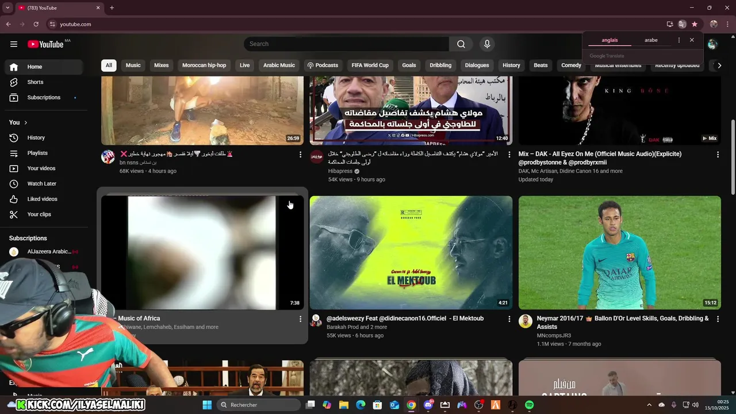Open Barakah Prod and 2 more link
736x414 pixels.
pyautogui.click(x=357, y=327)
